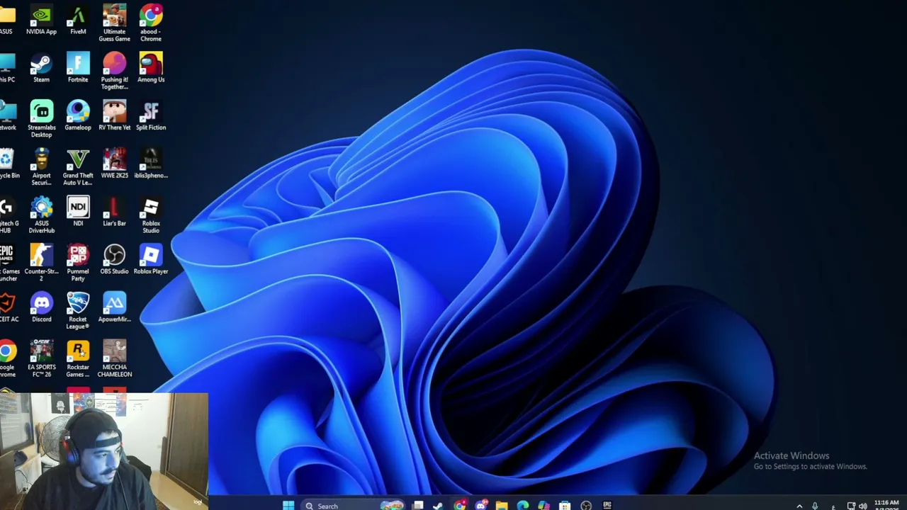The image size is (907, 510).
Task: Select the abood - Chrome desktop shortcut
Action: [151, 23]
